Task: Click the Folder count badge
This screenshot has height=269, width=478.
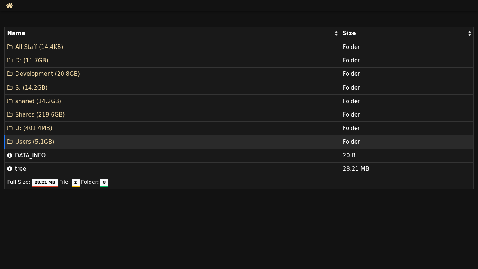Action: click(x=104, y=183)
